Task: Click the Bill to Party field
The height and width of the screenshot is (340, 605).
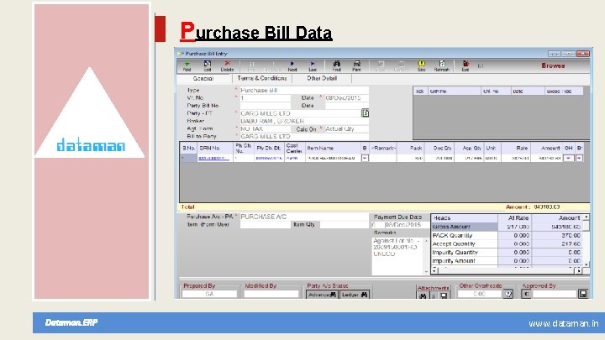Action: (x=304, y=137)
